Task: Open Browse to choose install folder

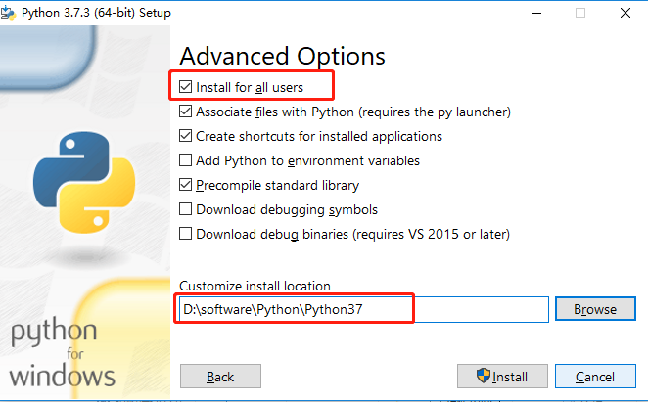Action: point(595,309)
